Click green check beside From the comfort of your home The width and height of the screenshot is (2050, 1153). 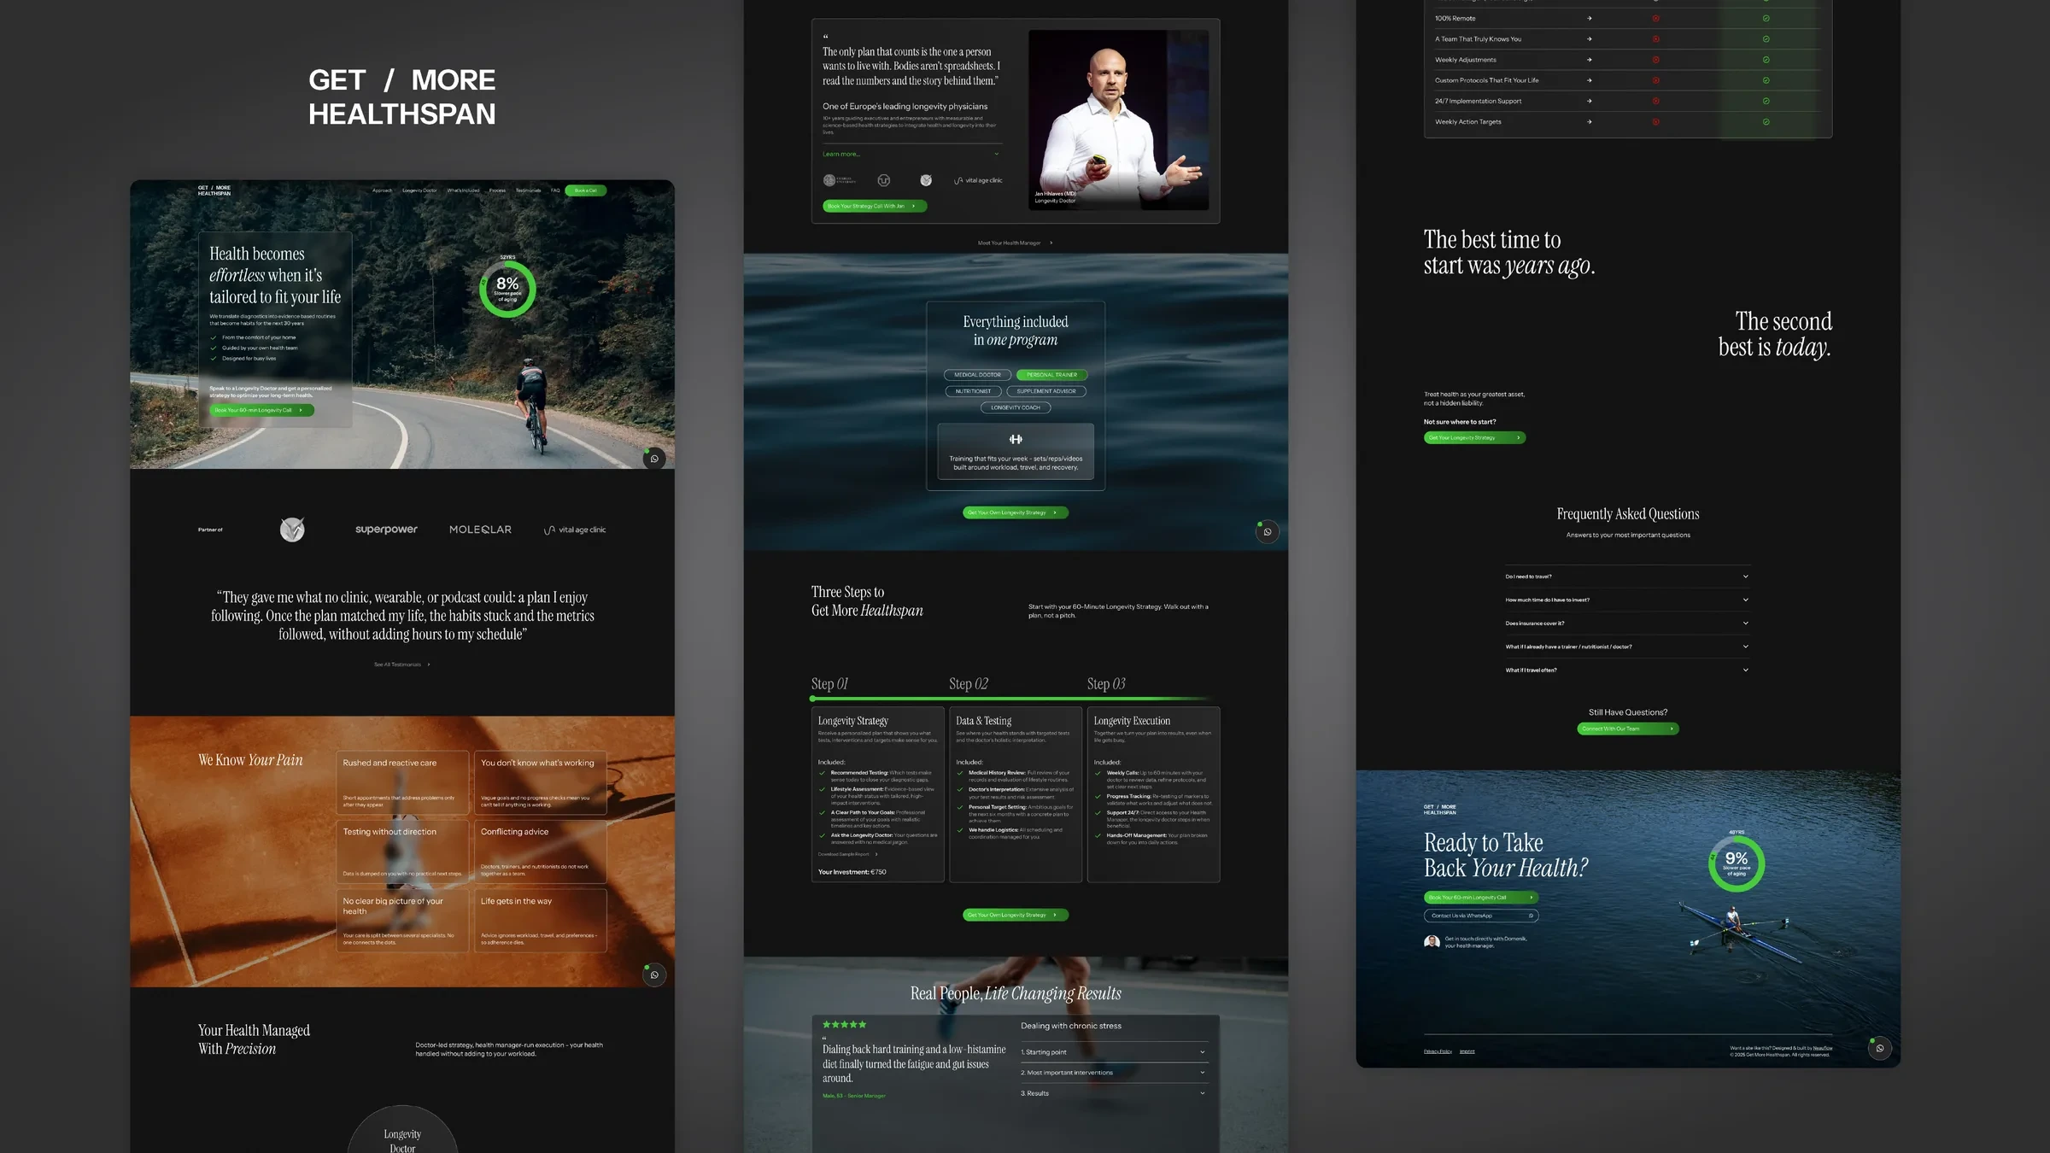click(x=214, y=337)
